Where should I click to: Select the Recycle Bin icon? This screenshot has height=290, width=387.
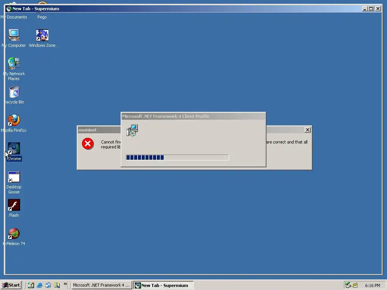coord(14,92)
